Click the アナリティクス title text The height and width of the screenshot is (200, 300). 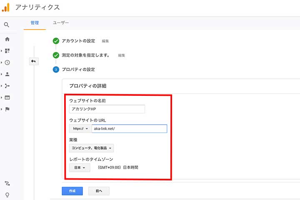[x=37, y=7]
